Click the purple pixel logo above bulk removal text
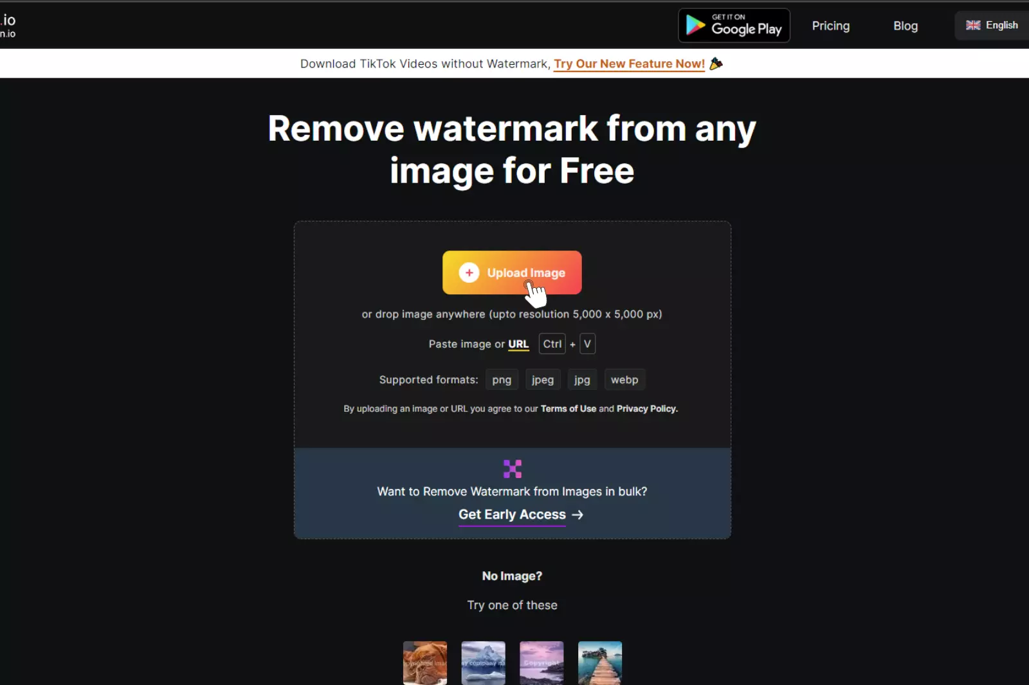Screen dimensions: 1029x685 click(x=512, y=468)
